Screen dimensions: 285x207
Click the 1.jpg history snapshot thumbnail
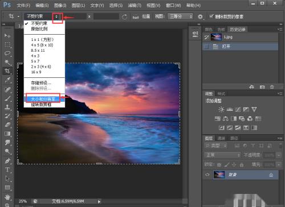[x=216, y=37]
